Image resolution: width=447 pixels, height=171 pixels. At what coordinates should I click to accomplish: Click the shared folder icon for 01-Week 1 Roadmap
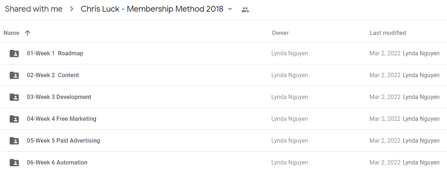tap(14, 53)
